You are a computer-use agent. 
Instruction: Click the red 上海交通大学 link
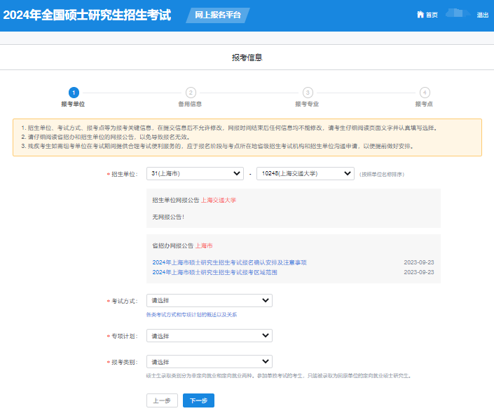pos(219,200)
